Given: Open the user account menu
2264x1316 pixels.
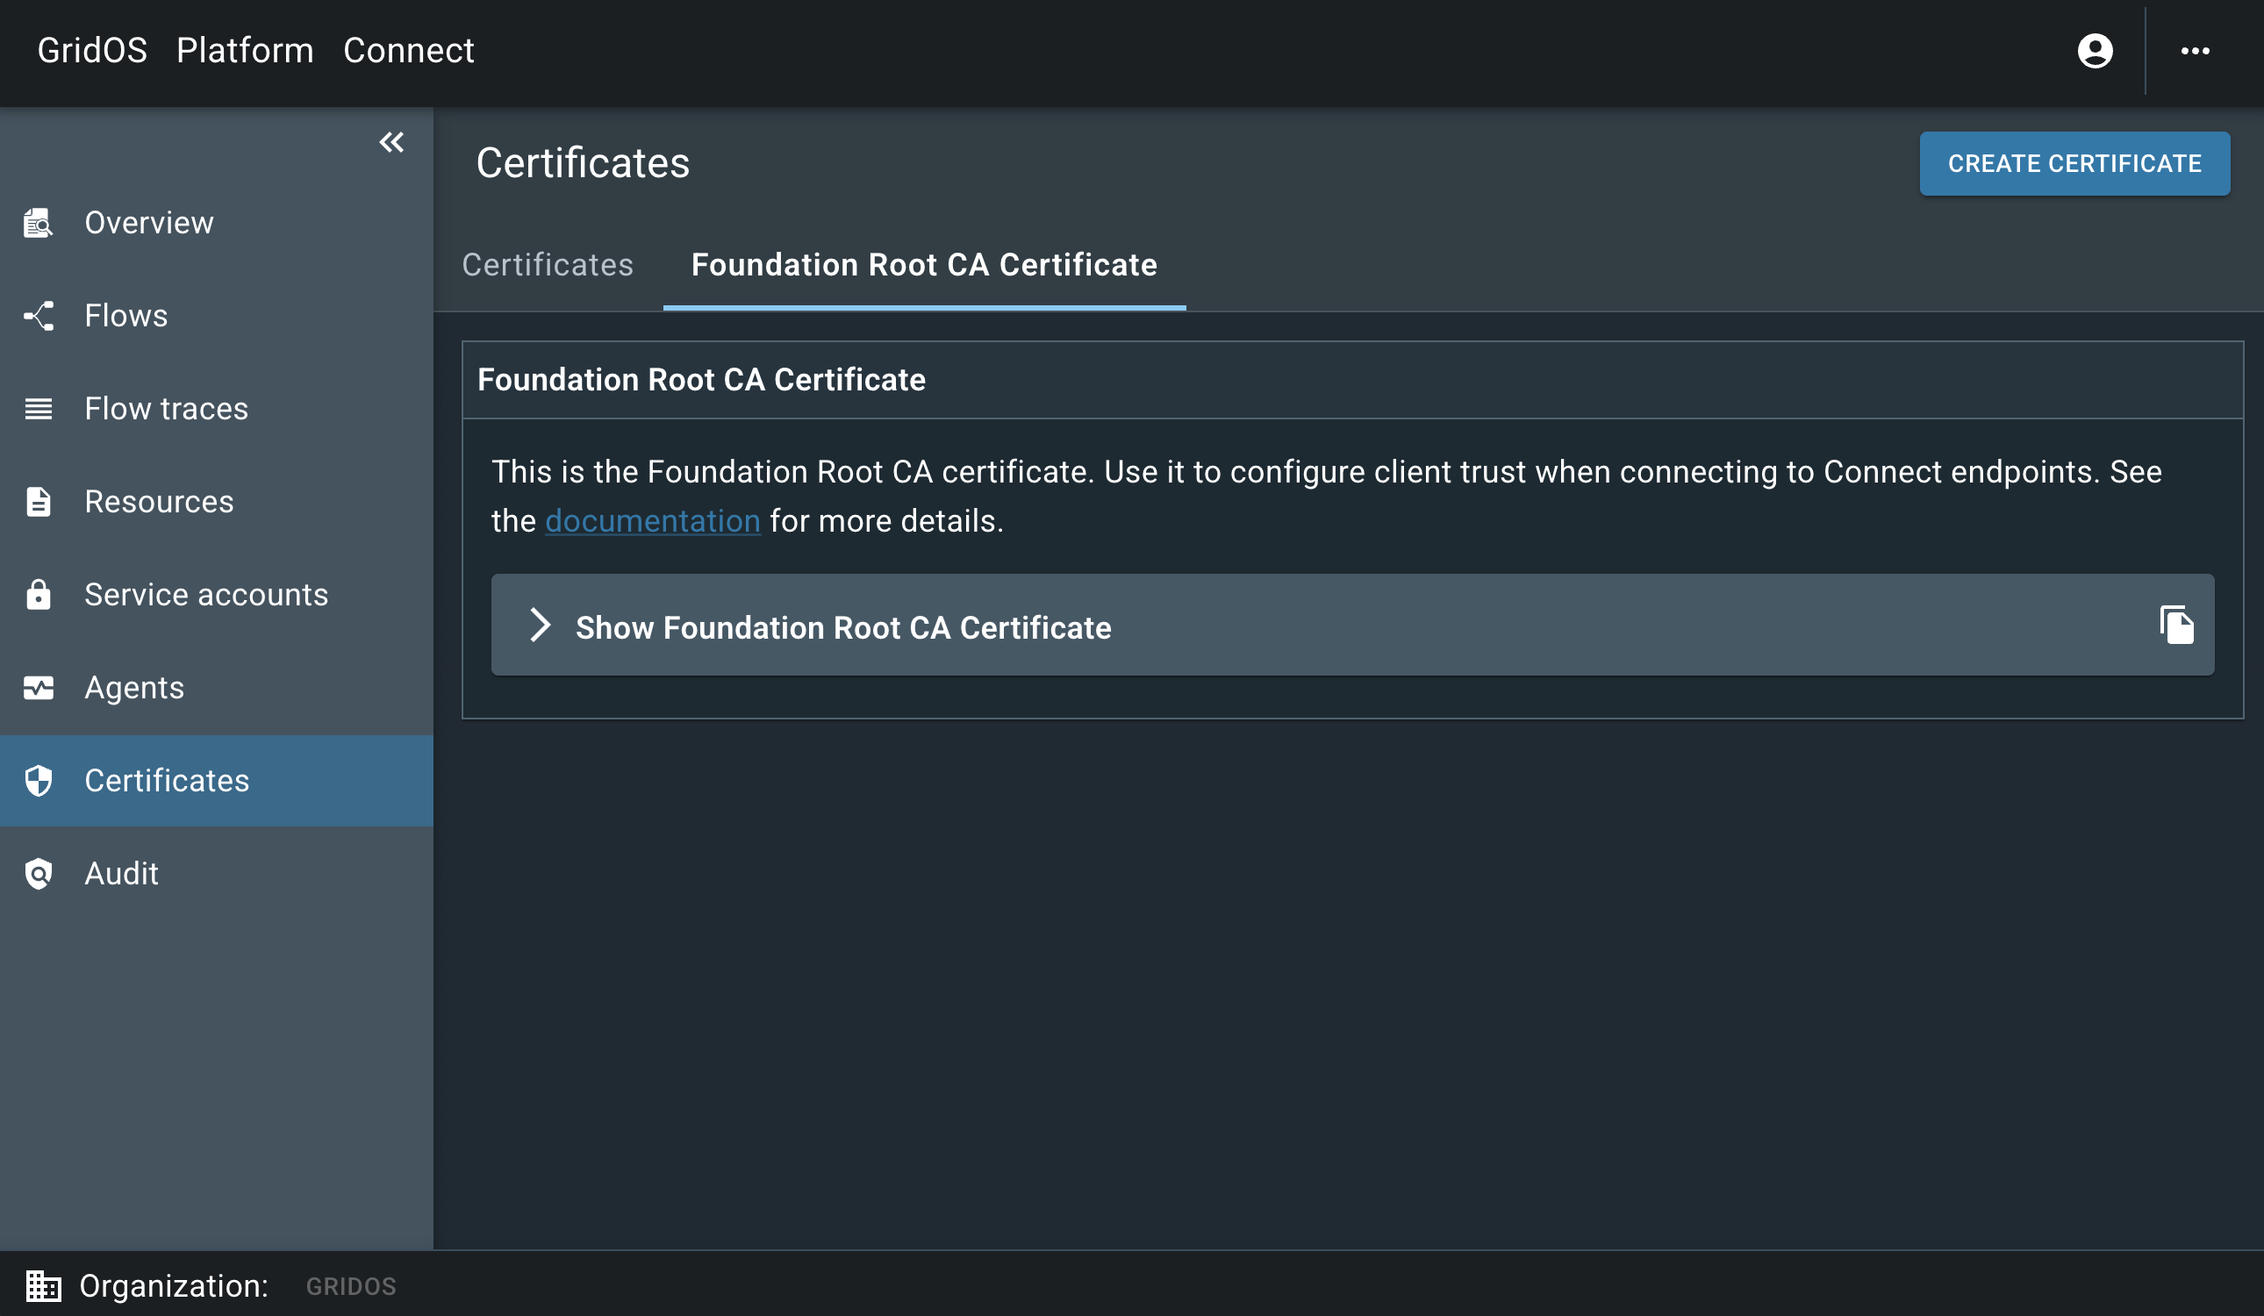Looking at the screenshot, I should pyautogui.click(x=2094, y=51).
